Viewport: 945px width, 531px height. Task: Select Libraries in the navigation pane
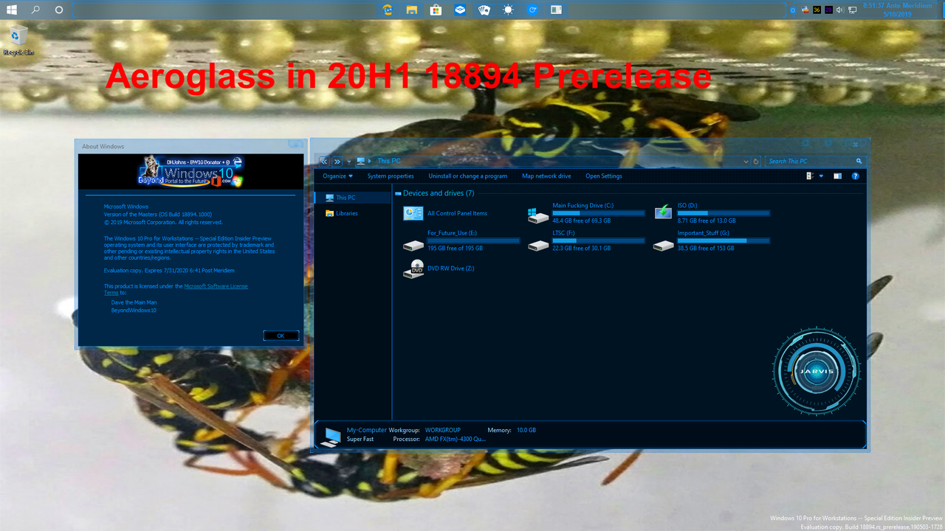point(347,212)
